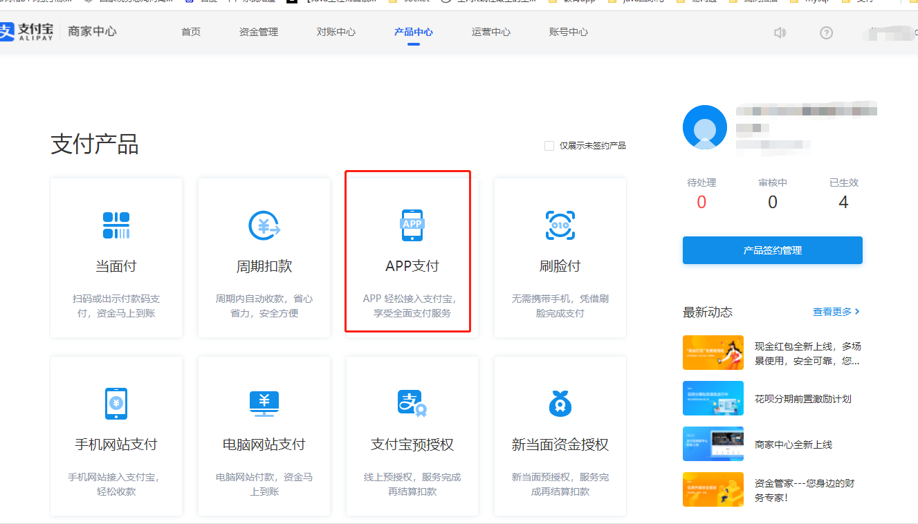Click 电脑网站付款 description text

pyautogui.click(x=264, y=485)
